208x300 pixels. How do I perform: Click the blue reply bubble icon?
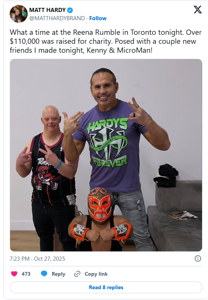[x=44, y=274]
